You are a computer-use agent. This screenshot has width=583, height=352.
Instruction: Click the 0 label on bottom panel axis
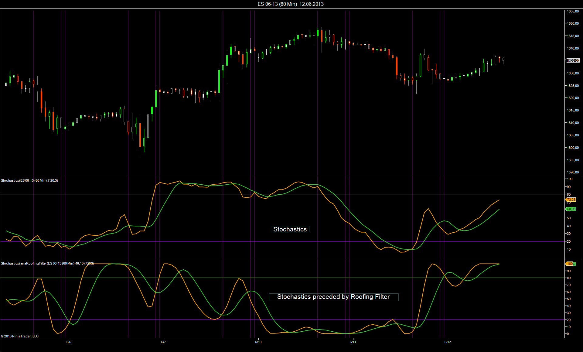click(568, 334)
